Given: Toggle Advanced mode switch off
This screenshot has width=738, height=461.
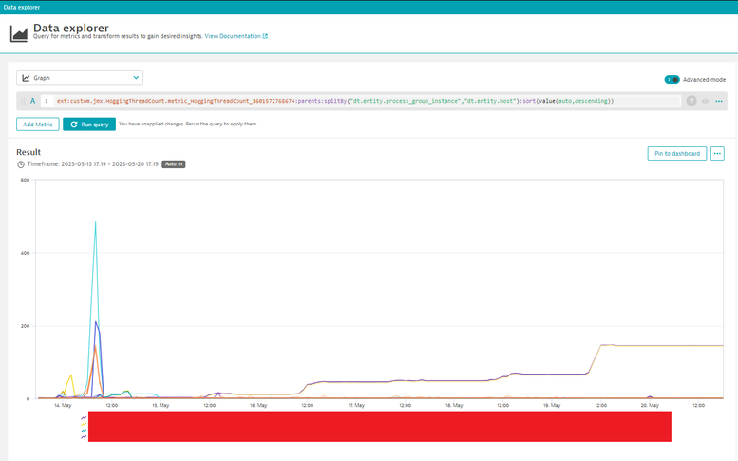Looking at the screenshot, I should click(x=672, y=80).
